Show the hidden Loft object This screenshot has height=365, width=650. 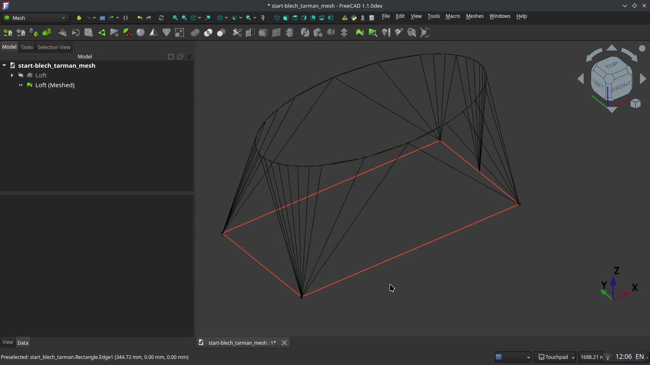(21, 75)
